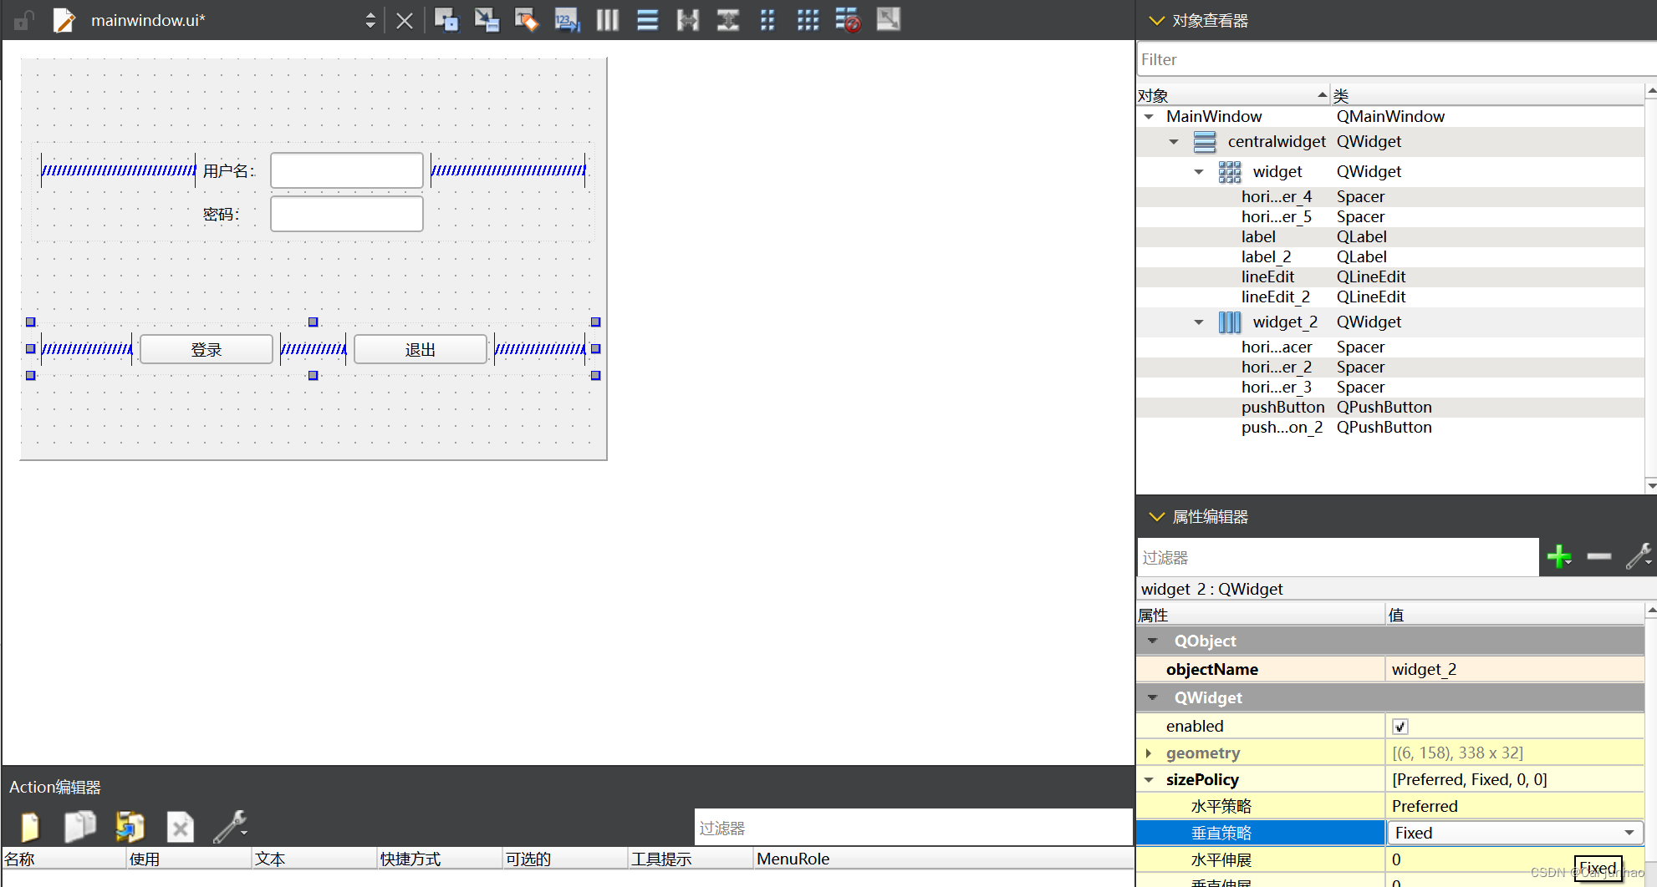Close the mainwindow.ui document with the X icon

click(405, 21)
